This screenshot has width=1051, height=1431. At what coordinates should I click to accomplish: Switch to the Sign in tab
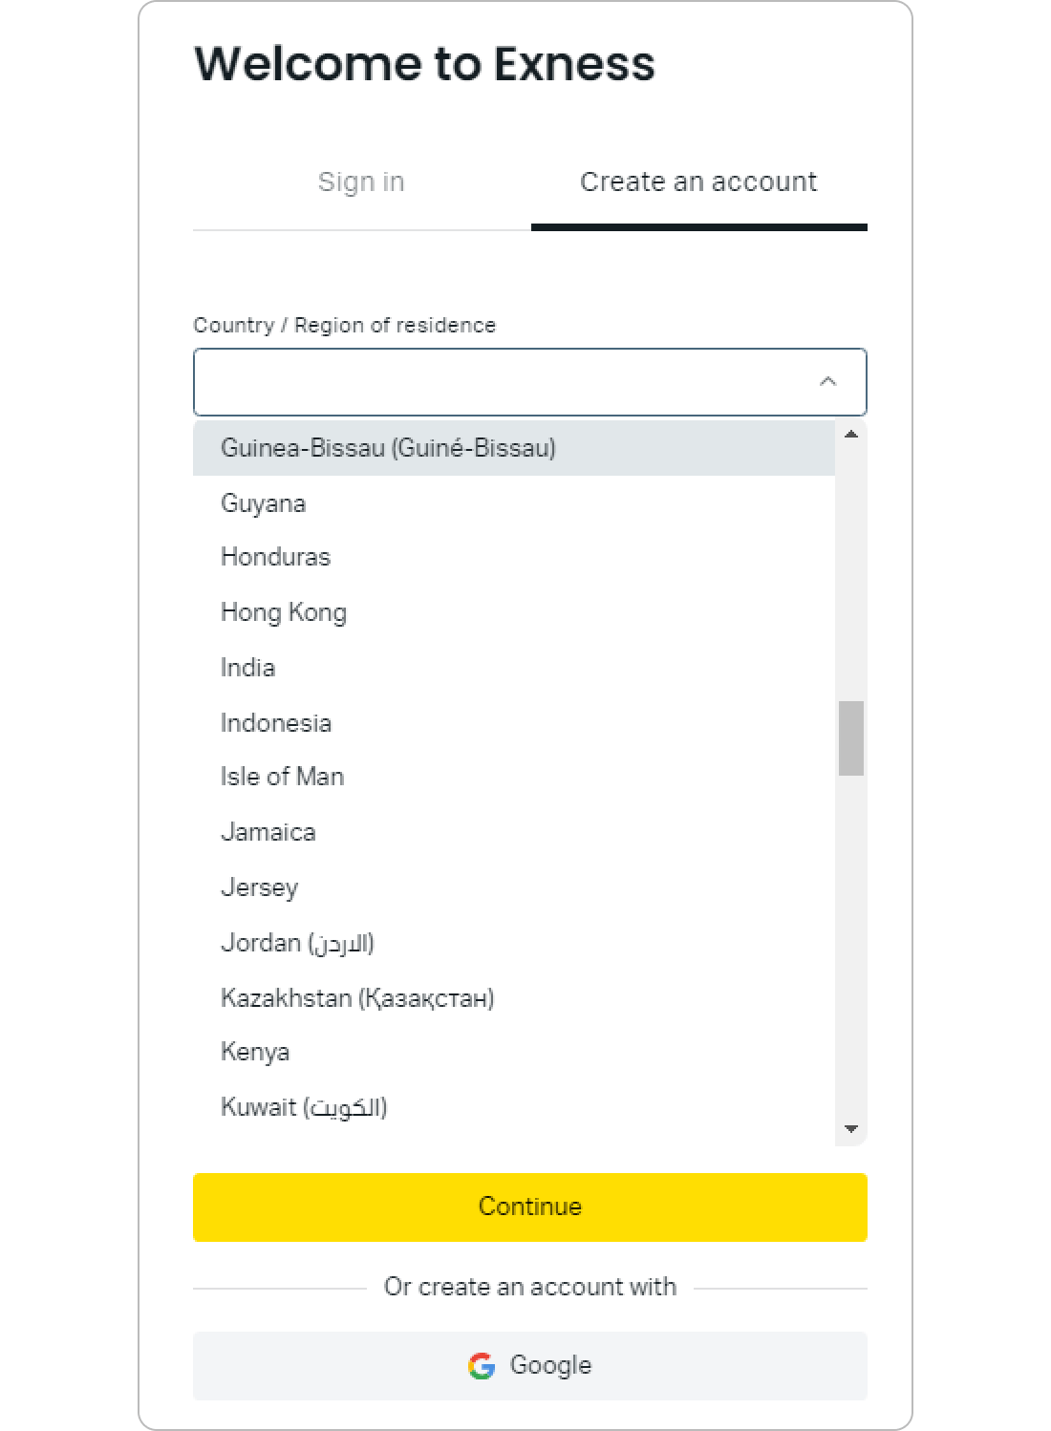click(x=361, y=182)
